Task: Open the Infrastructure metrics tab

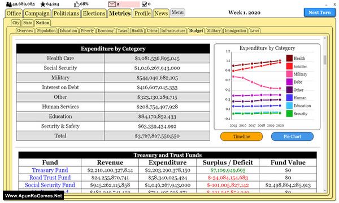Action: pyautogui.click(x=173, y=30)
